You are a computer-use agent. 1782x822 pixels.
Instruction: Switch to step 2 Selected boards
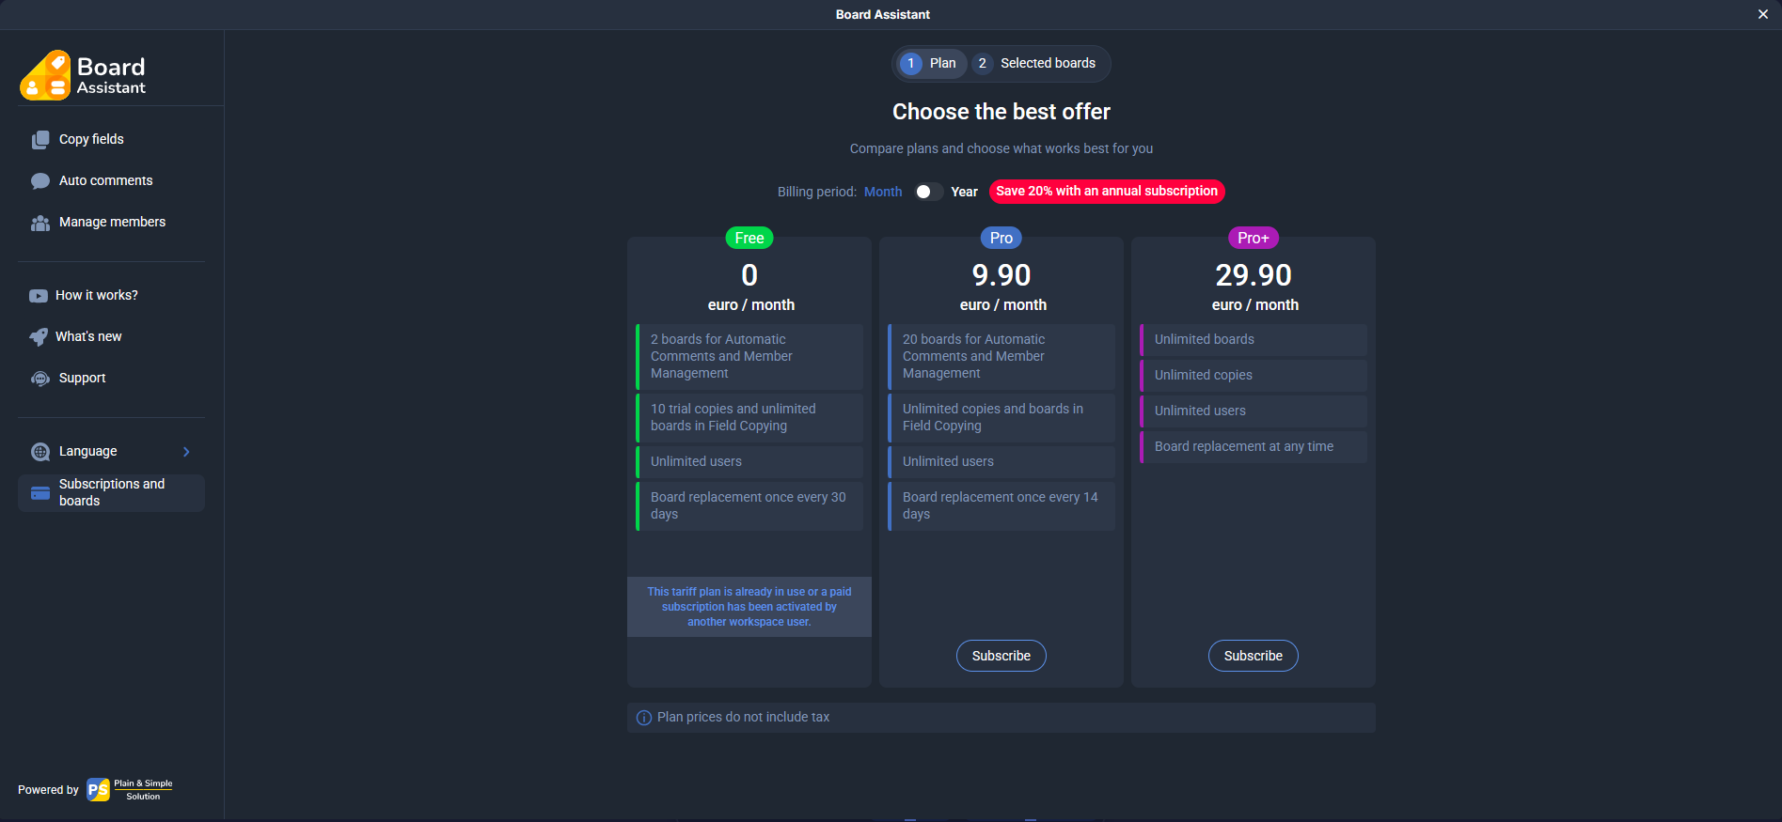coord(1036,64)
